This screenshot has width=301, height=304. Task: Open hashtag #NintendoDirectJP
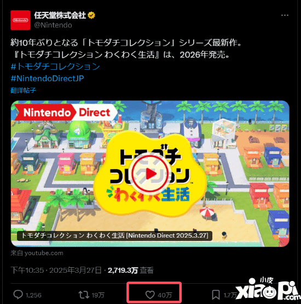pyautogui.click(x=48, y=78)
